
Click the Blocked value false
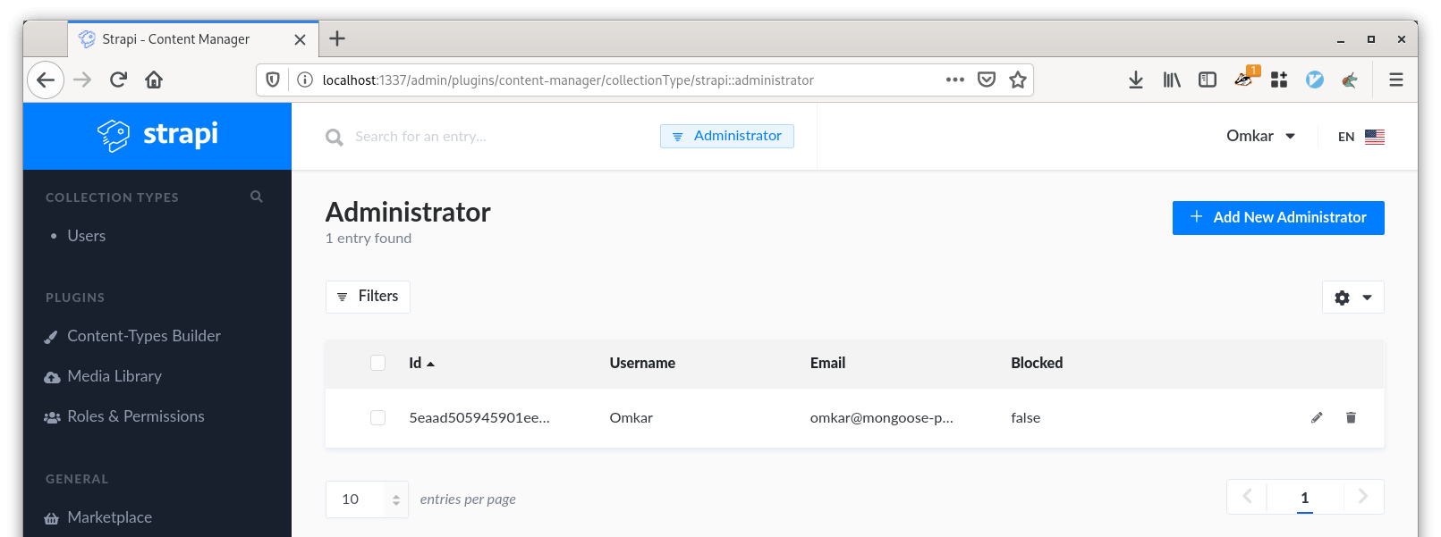coord(1025,418)
